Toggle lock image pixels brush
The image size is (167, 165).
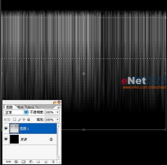point(19,120)
